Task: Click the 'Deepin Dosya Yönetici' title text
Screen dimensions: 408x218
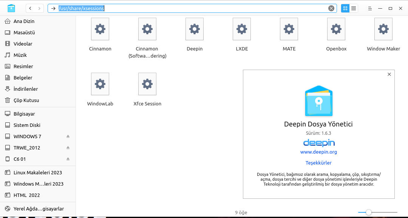Action: click(318, 124)
